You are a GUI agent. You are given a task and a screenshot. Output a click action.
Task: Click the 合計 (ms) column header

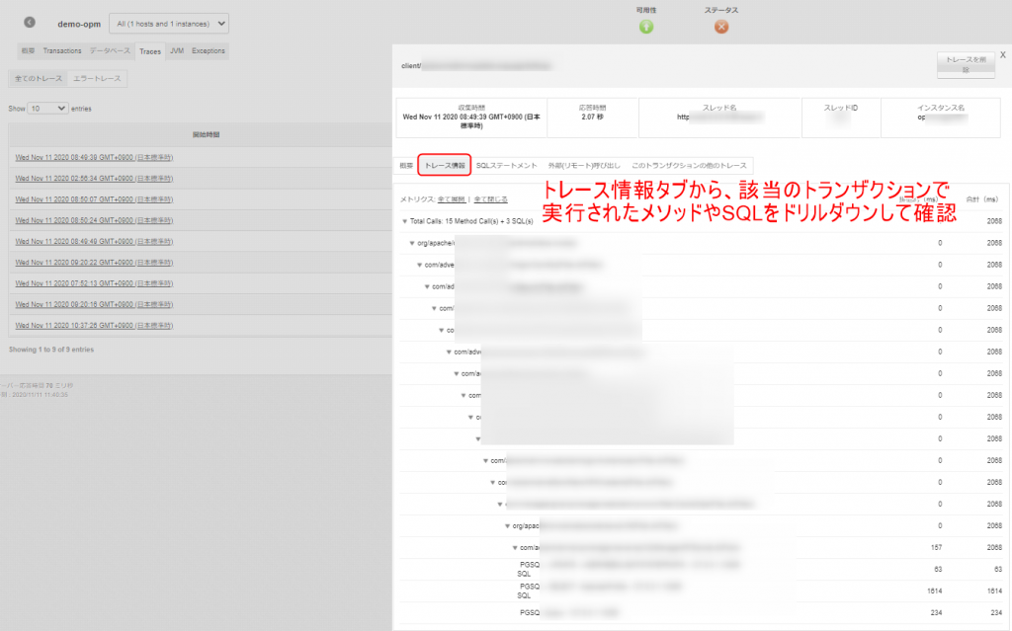click(x=981, y=199)
